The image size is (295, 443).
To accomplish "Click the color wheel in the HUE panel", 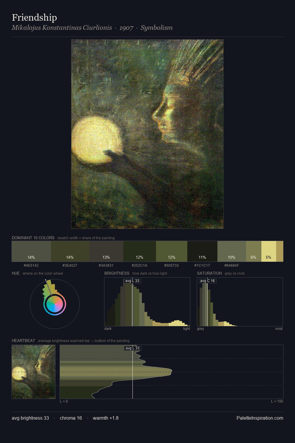I will [55, 304].
